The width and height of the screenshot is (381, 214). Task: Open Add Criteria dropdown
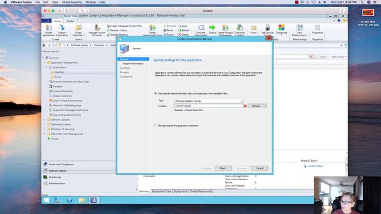point(339,57)
